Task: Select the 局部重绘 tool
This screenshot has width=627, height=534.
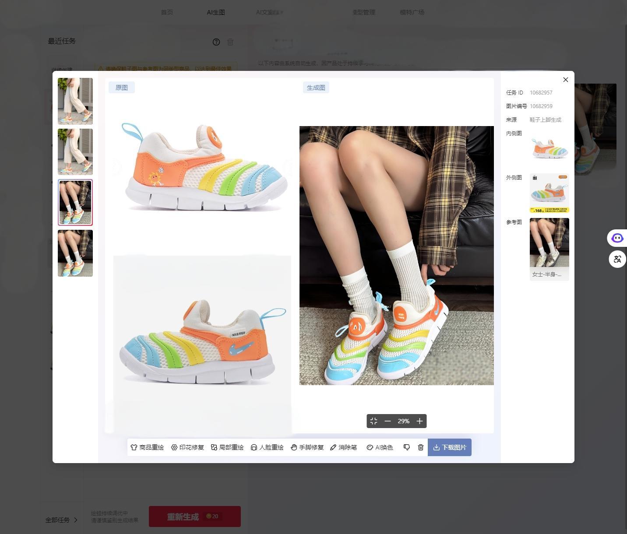Action: 227,447
